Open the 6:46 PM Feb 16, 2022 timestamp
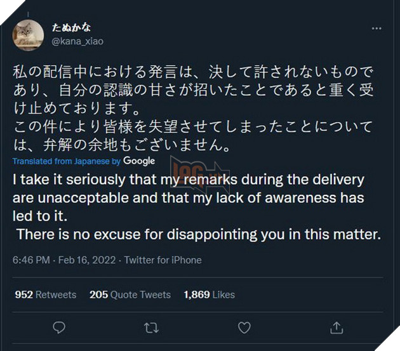The height and width of the screenshot is (351, 400). 63,260
